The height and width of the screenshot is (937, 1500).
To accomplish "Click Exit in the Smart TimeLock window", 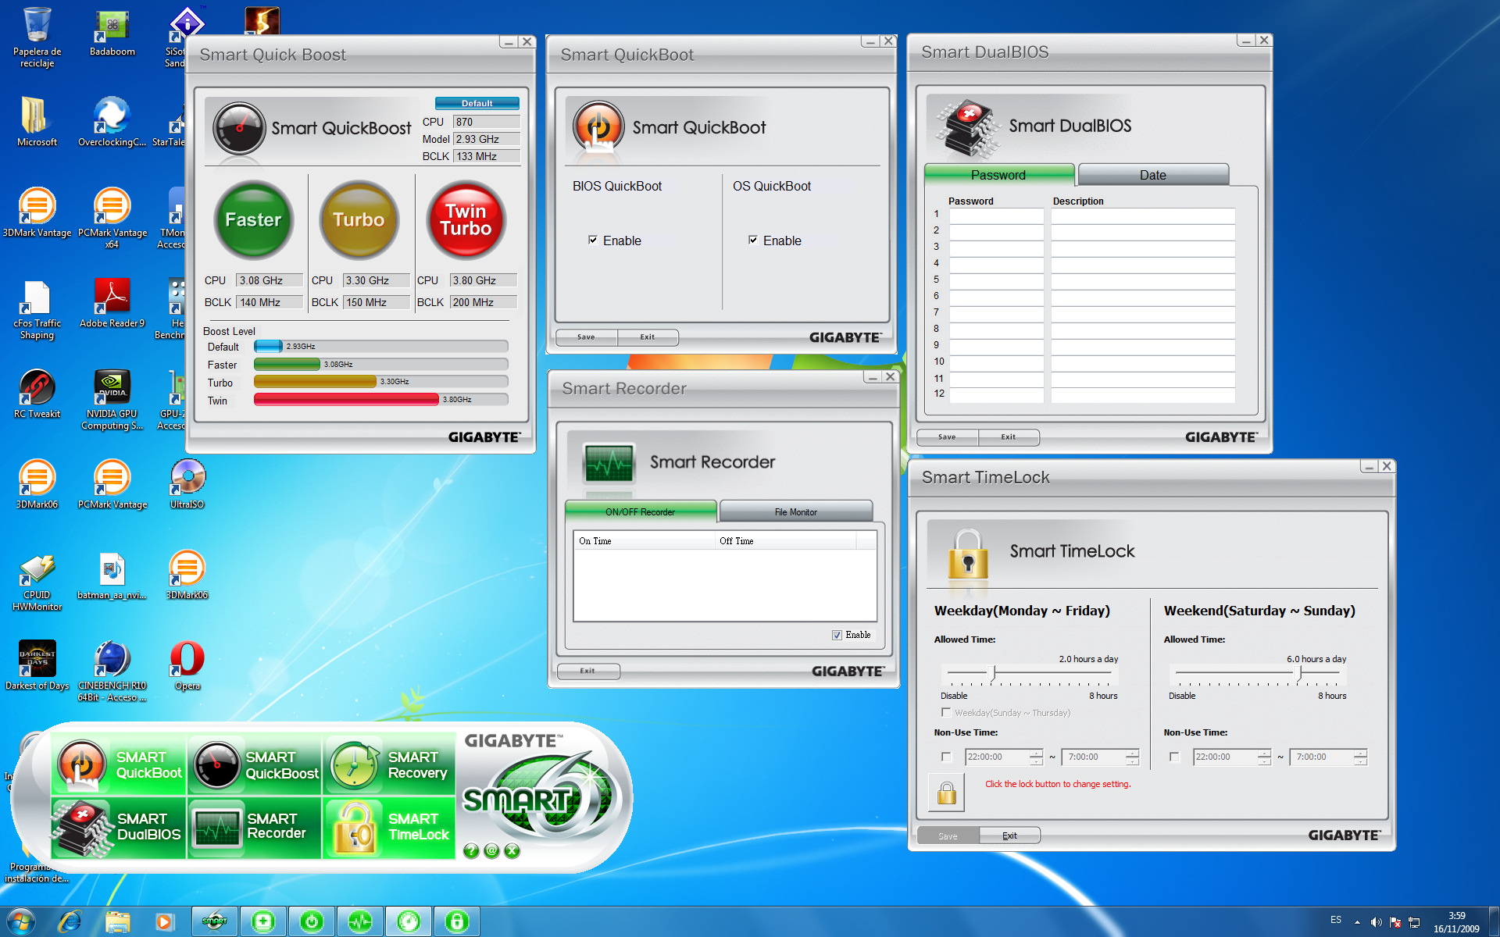I will tap(1009, 835).
